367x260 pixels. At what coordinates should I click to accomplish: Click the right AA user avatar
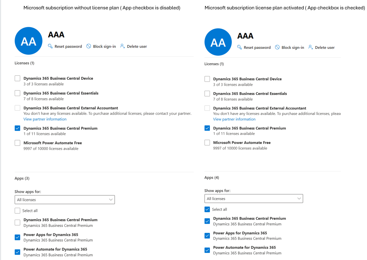pyautogui.click(x=218, y=42)
